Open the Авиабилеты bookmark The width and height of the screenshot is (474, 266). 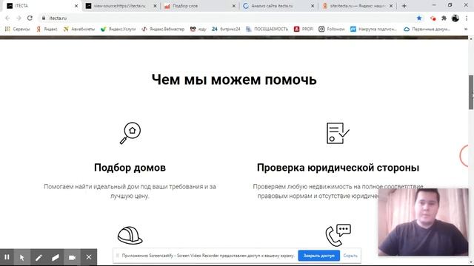pos(79,29)
